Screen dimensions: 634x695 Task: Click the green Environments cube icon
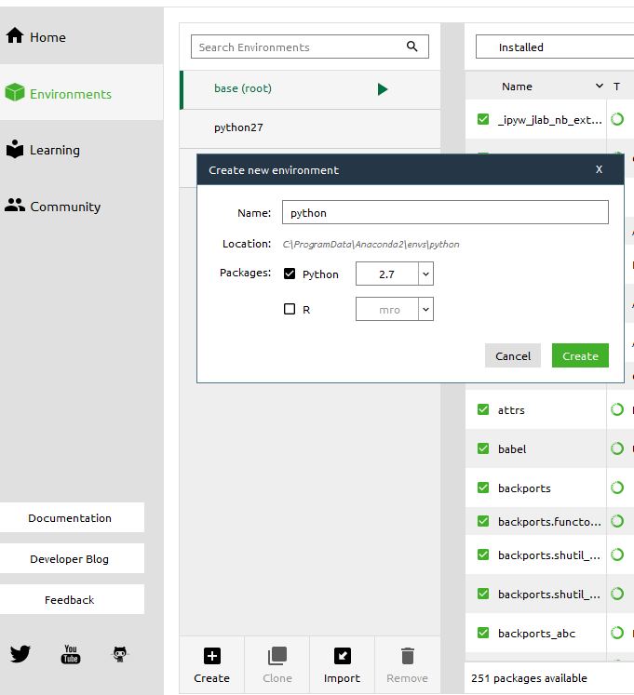(x=15, y=92)
